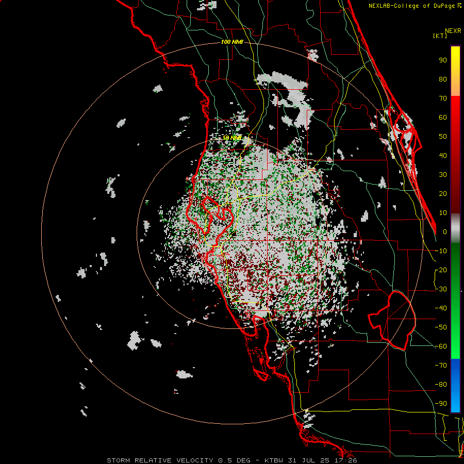
Task: Click the 10 value on the velocity scale
Action: click(x=443, y=213)
